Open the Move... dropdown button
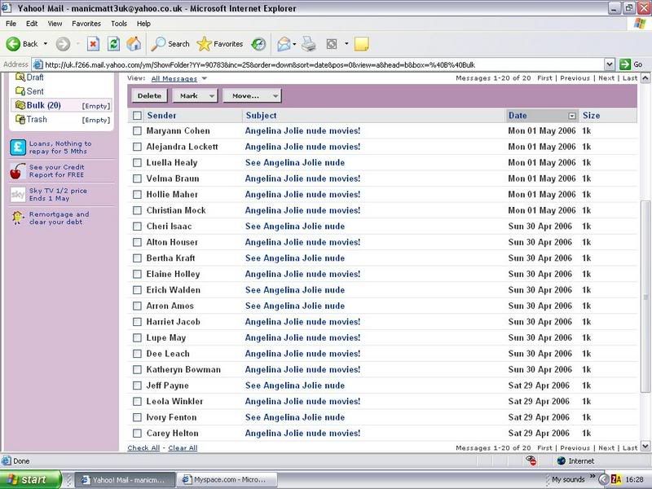 (x=252, y=95)
